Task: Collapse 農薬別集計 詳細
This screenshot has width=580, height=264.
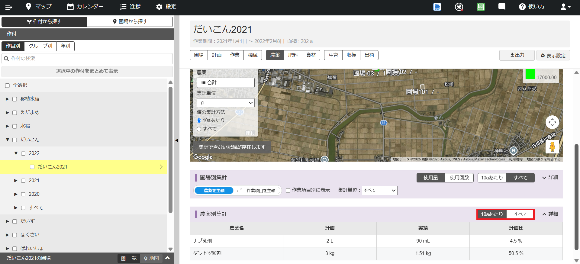Action: click(550, 214)
